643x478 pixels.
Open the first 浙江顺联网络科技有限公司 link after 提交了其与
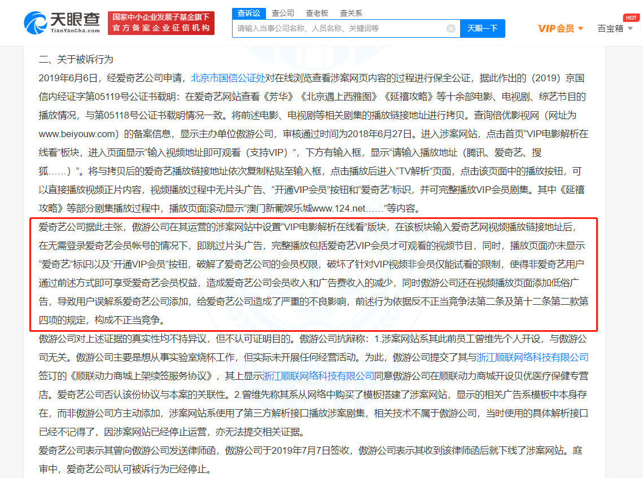point(532,357)
